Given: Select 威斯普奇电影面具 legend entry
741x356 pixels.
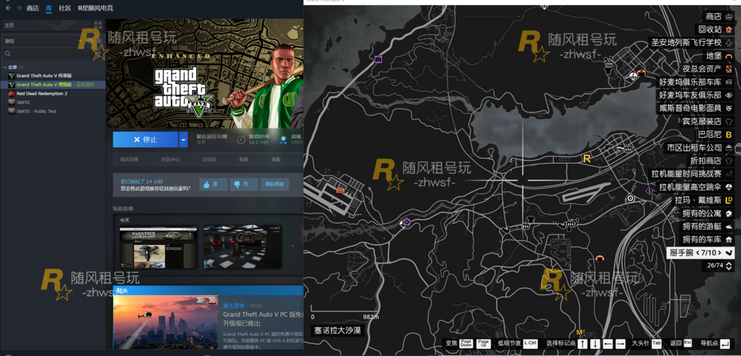Looking at the screenshot, I should pos(696,108).
